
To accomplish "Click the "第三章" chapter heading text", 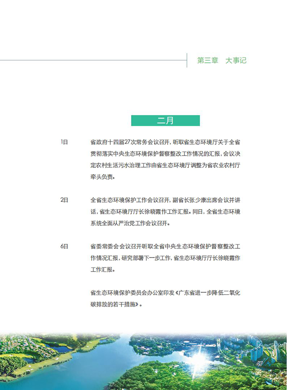I will 207,61.
